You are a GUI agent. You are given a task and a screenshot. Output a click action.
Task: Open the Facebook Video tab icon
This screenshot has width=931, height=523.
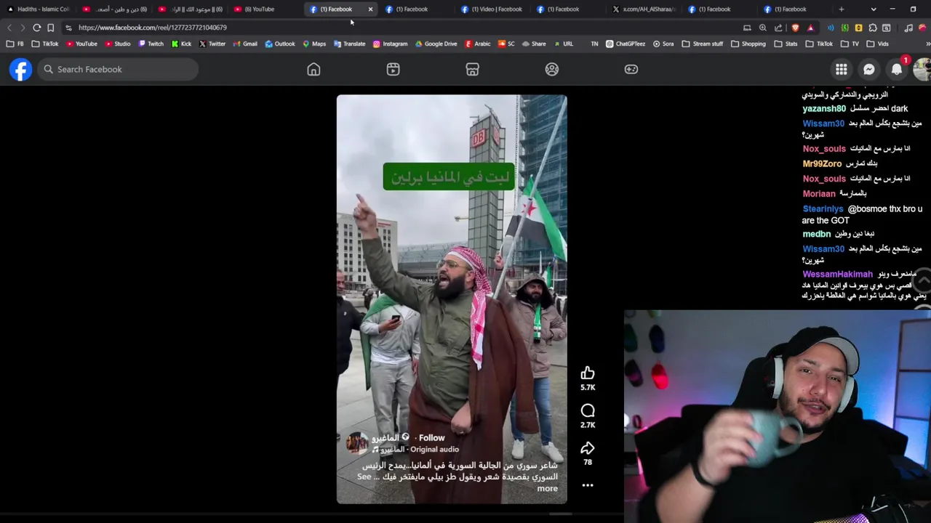393,69
